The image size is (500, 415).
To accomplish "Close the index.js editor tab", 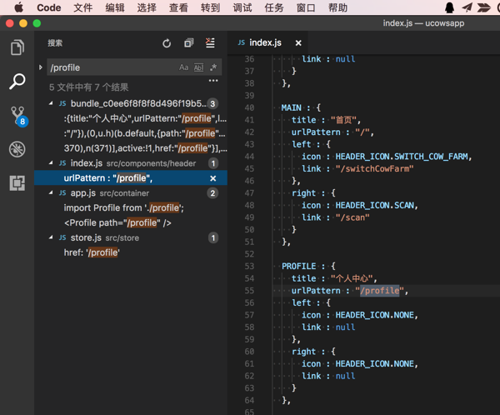I will pyautogui.click(x=298, y=42).
